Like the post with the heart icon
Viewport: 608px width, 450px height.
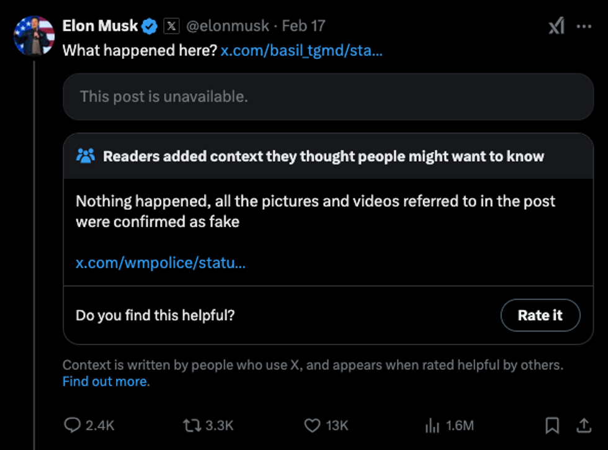point(311,425)
